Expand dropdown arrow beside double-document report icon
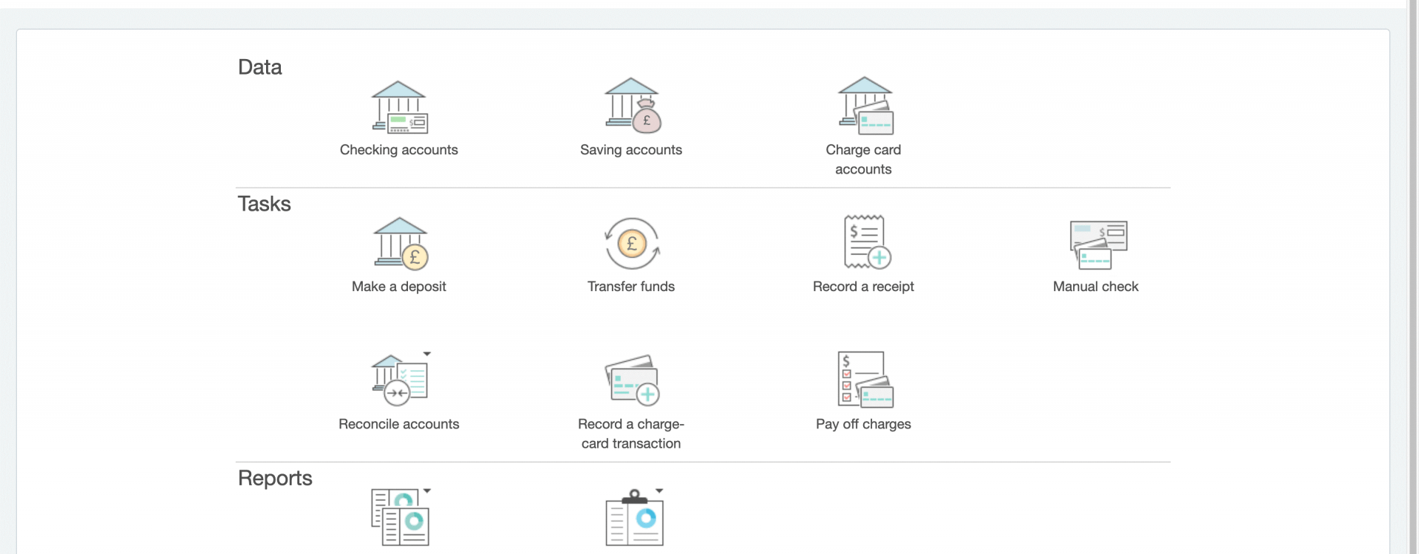1419x554 pixels. tap(427, 490)
